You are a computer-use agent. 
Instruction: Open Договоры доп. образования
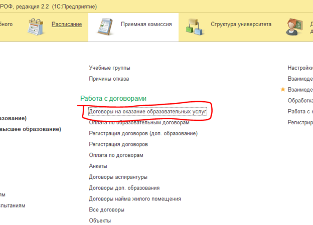click(124, 188)
